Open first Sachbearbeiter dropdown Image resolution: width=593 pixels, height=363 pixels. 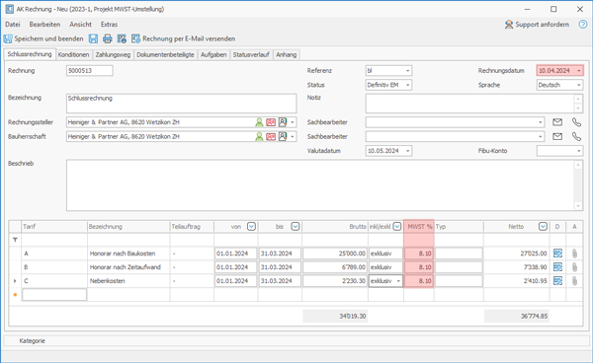(540, 122)
